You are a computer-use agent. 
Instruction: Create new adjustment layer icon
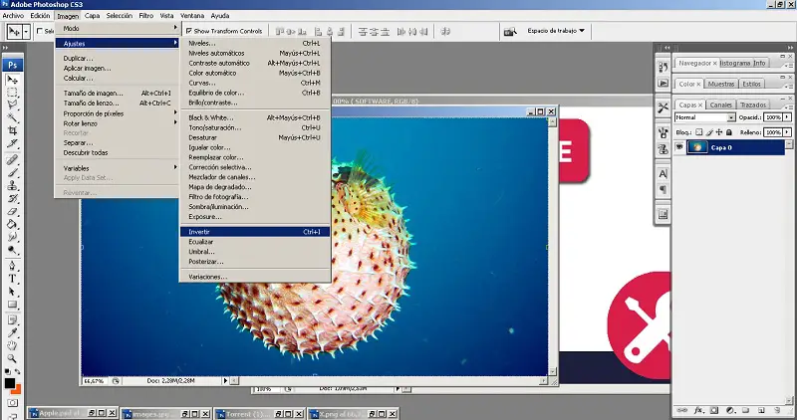tap(730, 410)
